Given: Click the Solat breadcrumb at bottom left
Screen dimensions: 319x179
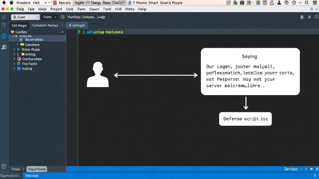Looking at the screenshot, I should click(x=16, y=169).
